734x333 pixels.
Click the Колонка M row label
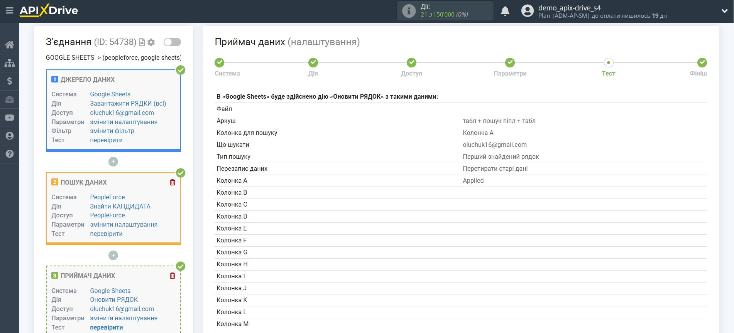point(232,324)
